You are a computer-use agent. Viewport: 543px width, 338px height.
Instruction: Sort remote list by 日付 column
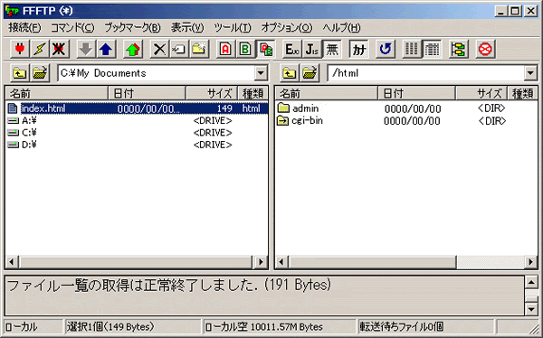(416, 93)
